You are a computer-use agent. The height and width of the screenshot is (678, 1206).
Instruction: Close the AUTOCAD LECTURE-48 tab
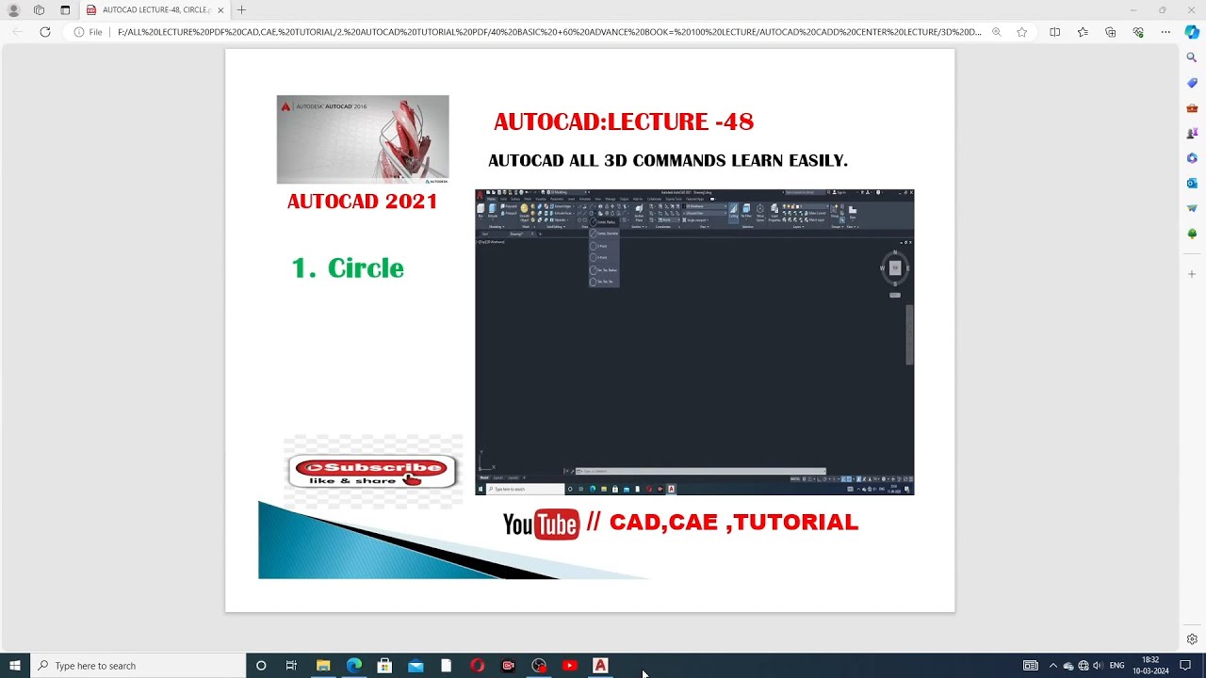click(220, 10)
